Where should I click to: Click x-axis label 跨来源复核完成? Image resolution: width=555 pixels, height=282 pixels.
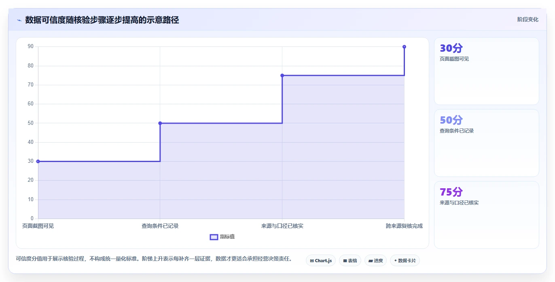(404, 226)
